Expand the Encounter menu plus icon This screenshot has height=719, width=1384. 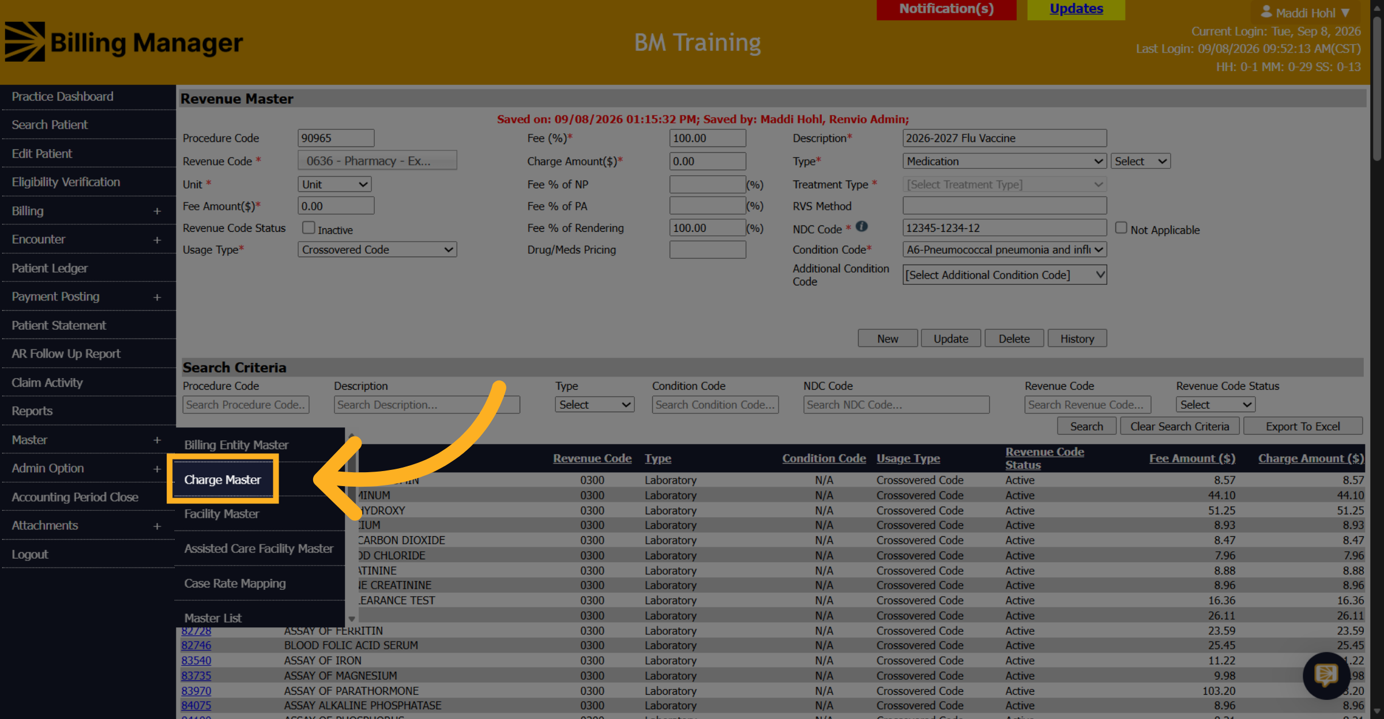[x=157, y=240]
